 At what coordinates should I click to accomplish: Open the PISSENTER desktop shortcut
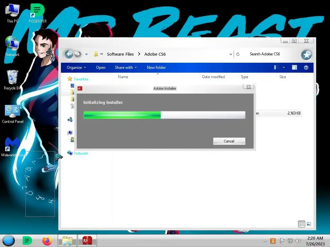[37, 13]
